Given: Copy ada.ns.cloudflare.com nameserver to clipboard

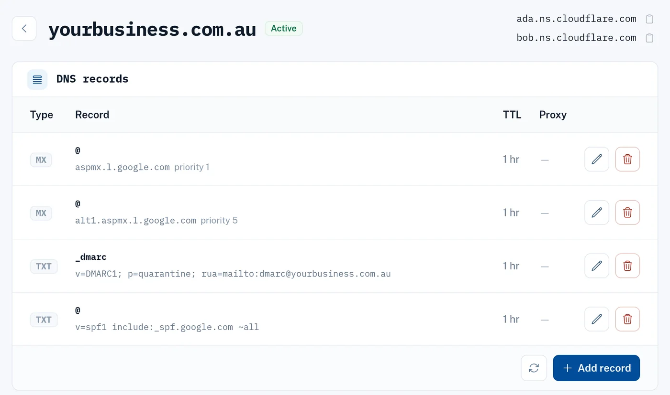Looking at the screenshot, I should point(649,19).
